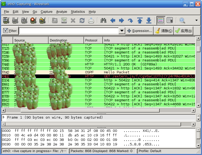Open the Edit menu

pos(15,12)
